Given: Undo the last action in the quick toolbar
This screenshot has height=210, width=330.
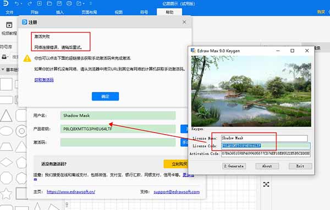Looking at the screenshot, I should pos(17,3).
